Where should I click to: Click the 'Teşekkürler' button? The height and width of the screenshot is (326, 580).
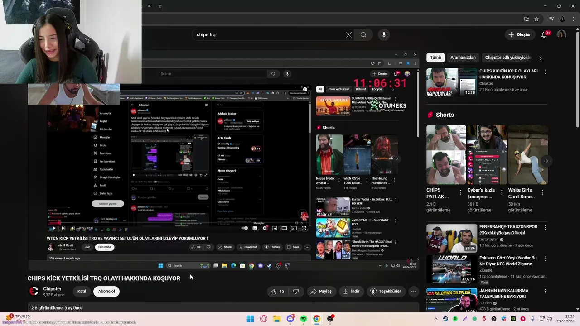386,292
